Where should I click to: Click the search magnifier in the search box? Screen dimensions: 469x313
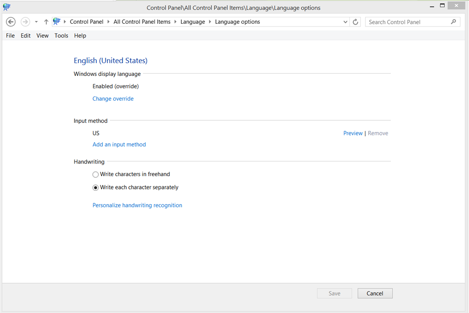coord(453,22)
